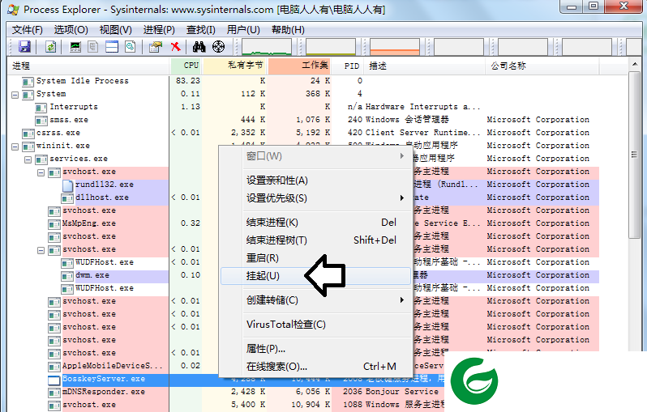Open 创建转储(C) submenu
Viewport: 647px width, 412px height.
pos(315,300)
